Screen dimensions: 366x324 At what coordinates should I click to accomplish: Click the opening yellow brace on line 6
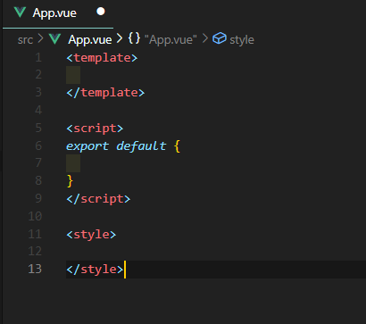pos(177,146)
